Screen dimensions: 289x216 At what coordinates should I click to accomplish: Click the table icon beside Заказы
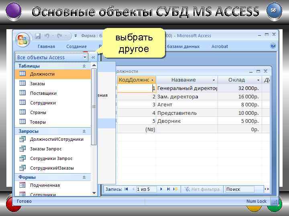click(x=22, y=83)
